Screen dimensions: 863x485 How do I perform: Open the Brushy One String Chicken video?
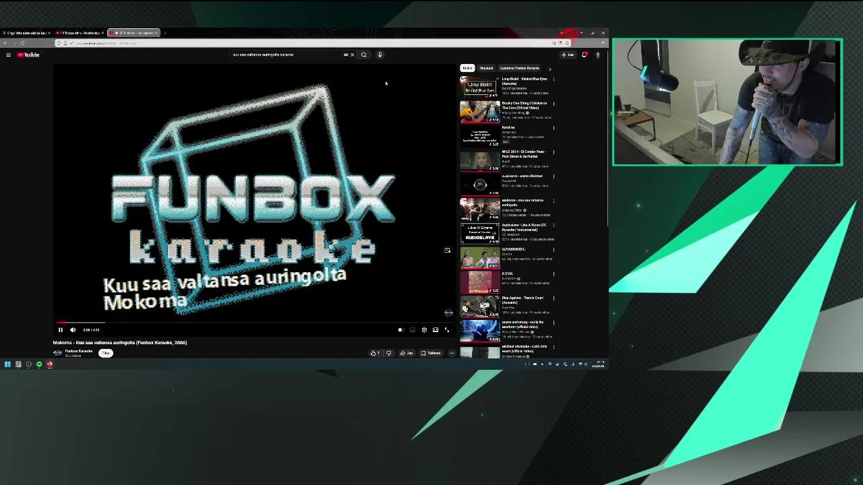point(479,111)
